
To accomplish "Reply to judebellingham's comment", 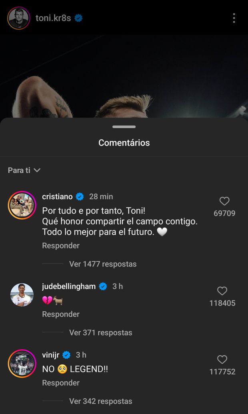I will click(x=61, y=314).
